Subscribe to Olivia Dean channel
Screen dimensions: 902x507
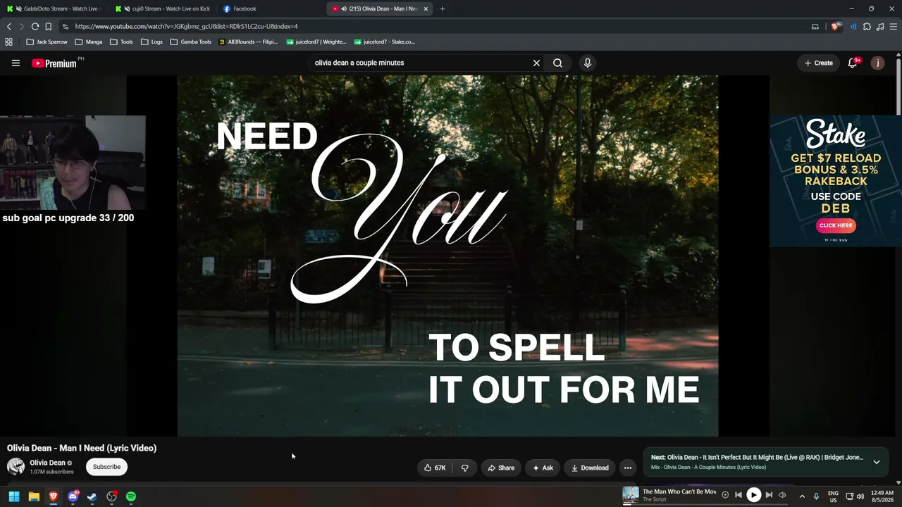[106, 466]
